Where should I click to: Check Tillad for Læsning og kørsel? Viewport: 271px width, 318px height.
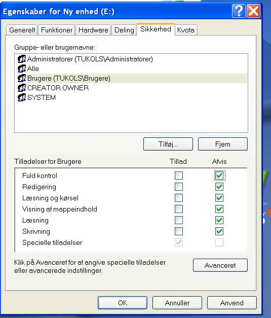(179, 198)
